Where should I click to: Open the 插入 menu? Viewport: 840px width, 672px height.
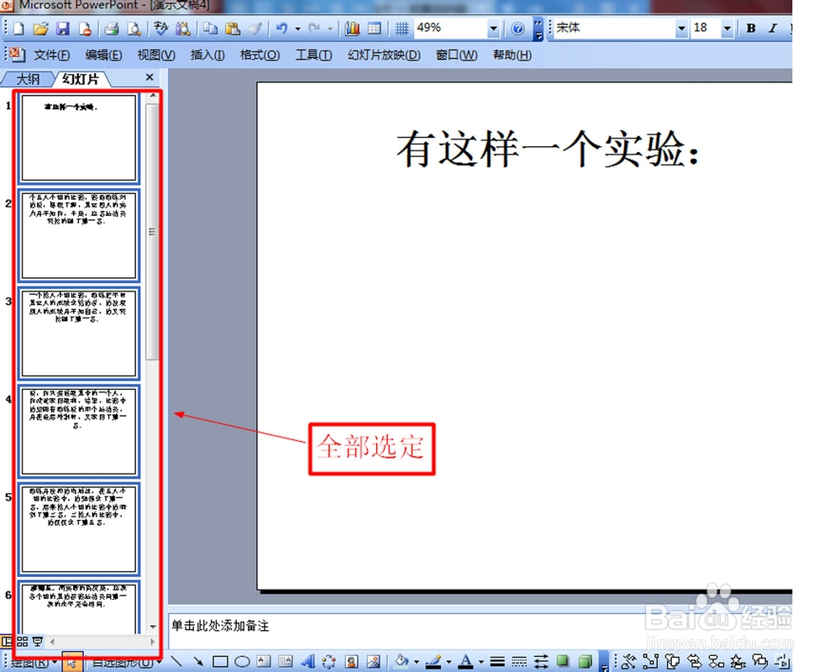[206, 55]
